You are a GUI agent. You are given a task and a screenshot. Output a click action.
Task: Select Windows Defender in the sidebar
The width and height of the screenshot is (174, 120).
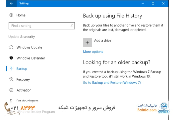[31, 58]
